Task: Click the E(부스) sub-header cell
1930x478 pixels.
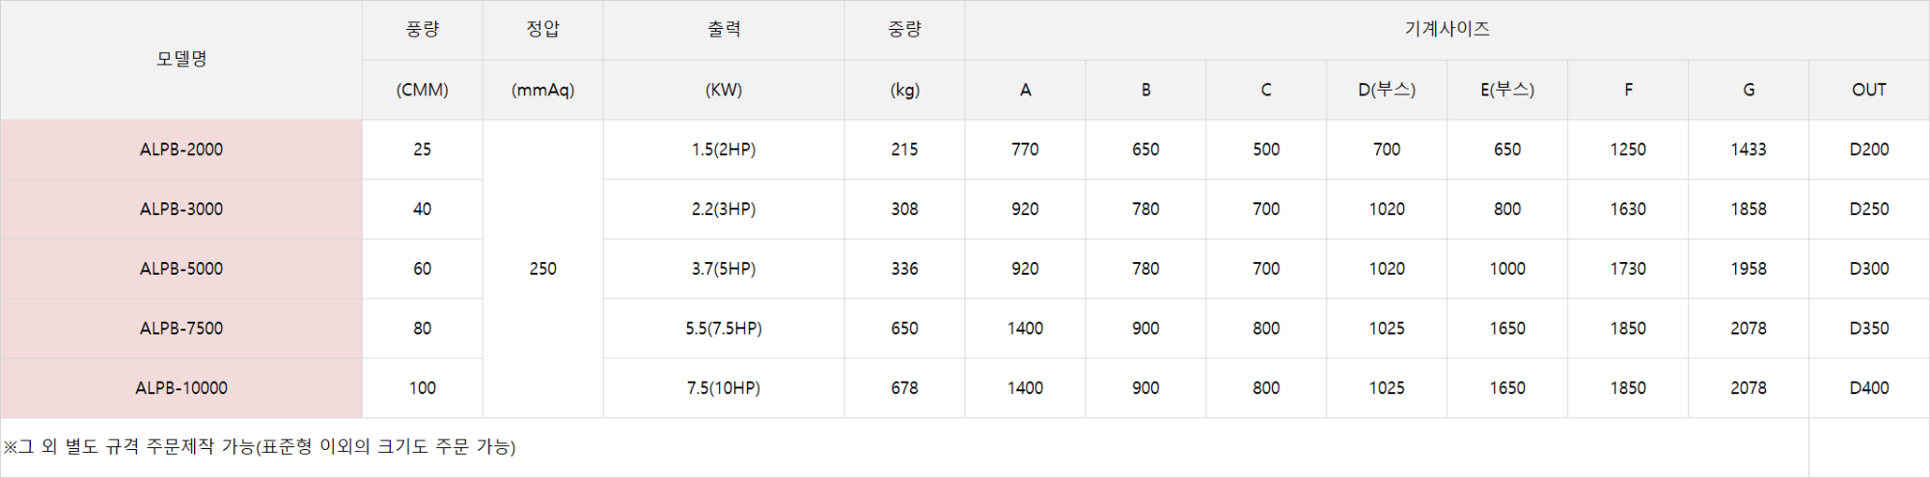Action: pos(1507,90)
